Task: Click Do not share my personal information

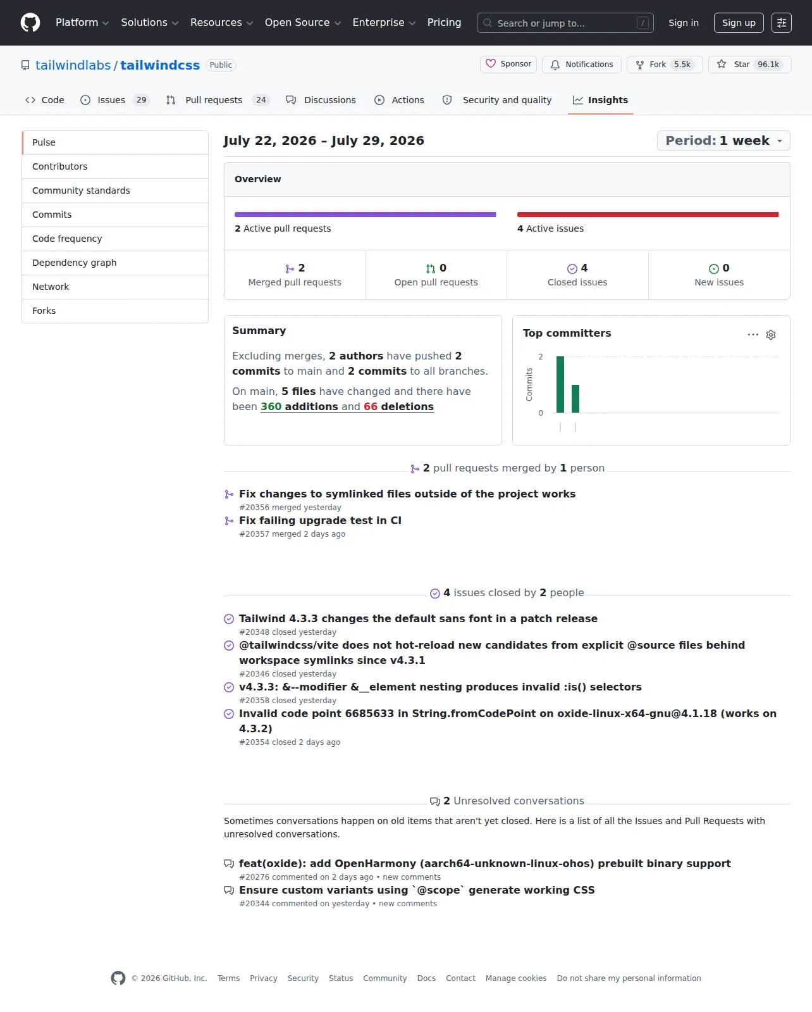Action: pos(629,978)
